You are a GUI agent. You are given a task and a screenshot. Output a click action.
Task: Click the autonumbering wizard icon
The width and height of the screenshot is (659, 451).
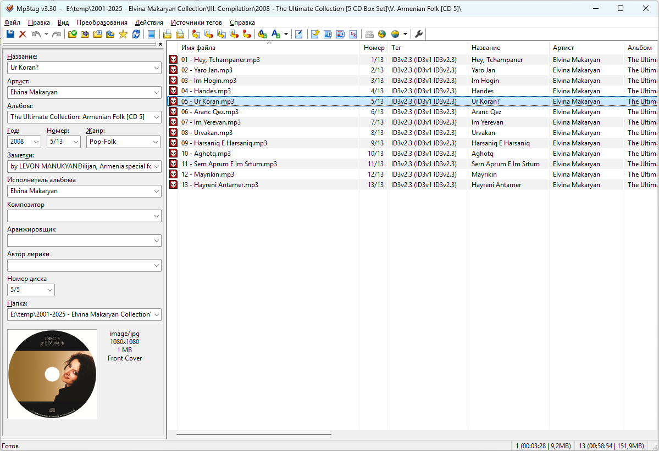coord(353,35)
